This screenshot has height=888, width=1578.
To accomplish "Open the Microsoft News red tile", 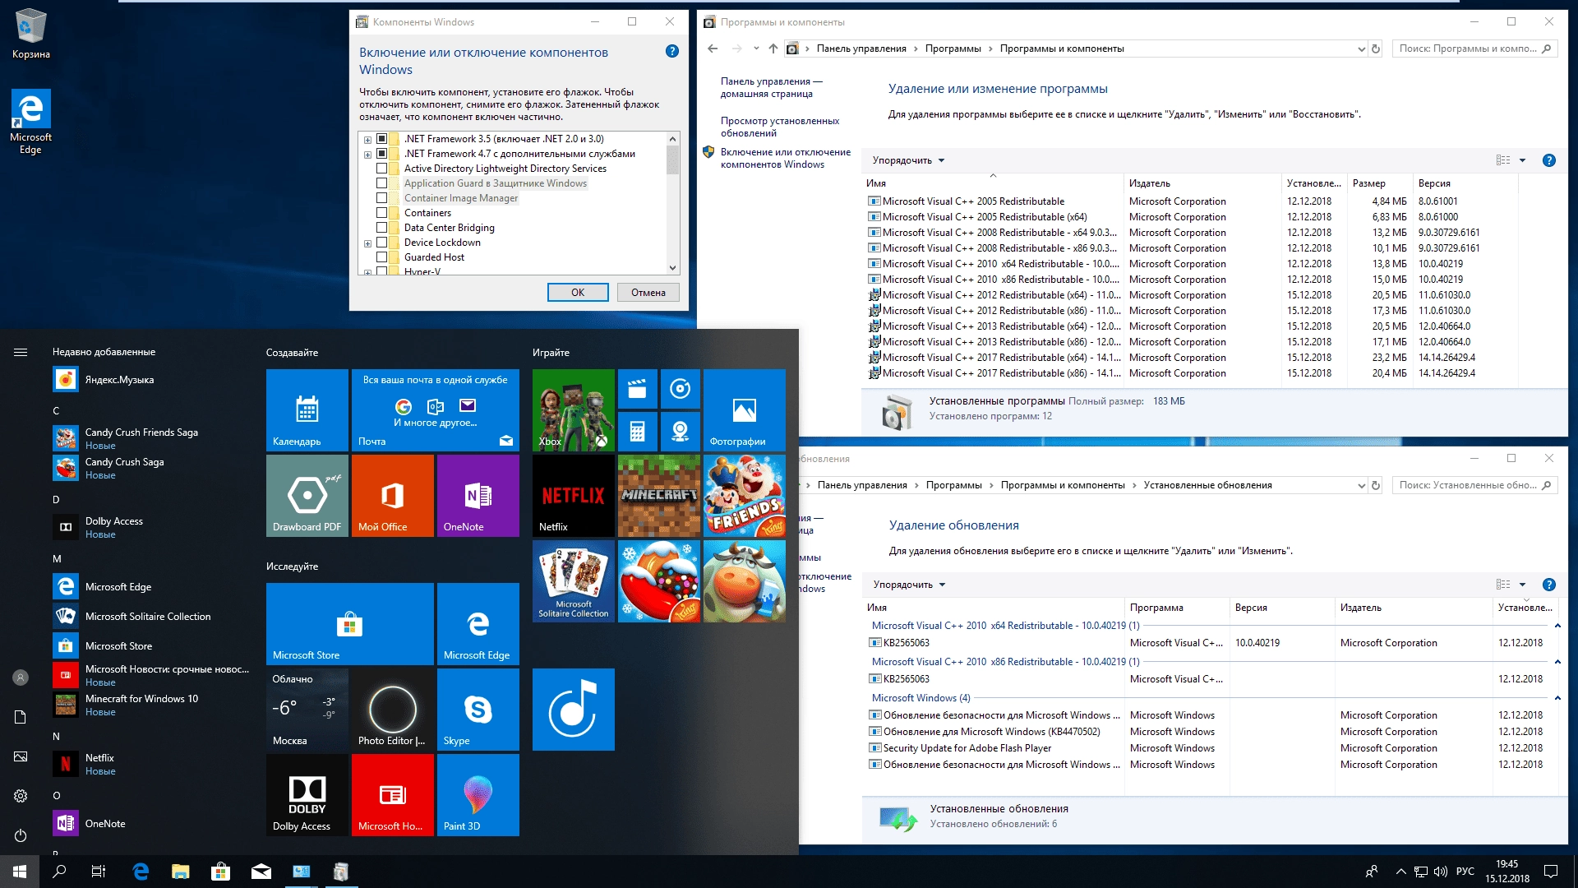I will coord(393,794).
